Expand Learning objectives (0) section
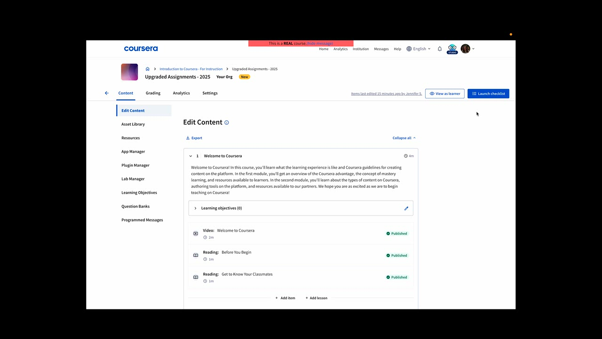The height and width of the screenshot is (339, 602). (196, 208)
